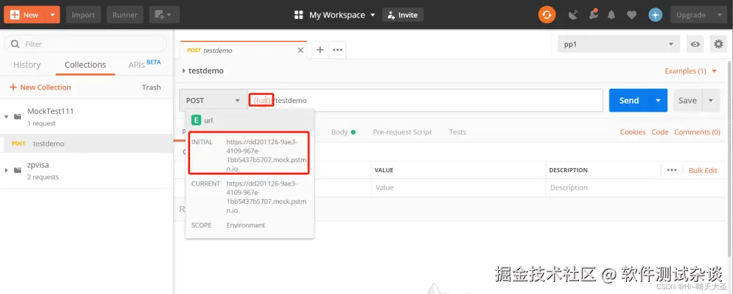The image size is (733, 294).
Task: Open the new window dropdown icon
Action: pos(164,15)
